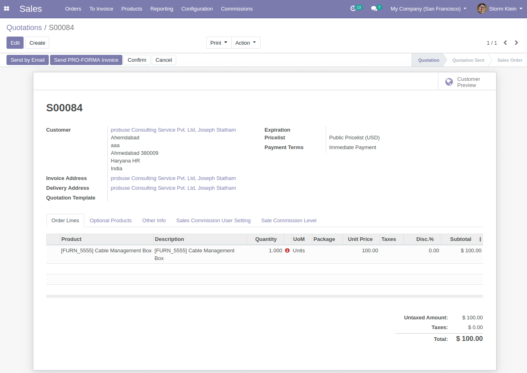This screenshot has height=373, width=527.
Task: Switch to Other Info tab
Action: point(154,220)
